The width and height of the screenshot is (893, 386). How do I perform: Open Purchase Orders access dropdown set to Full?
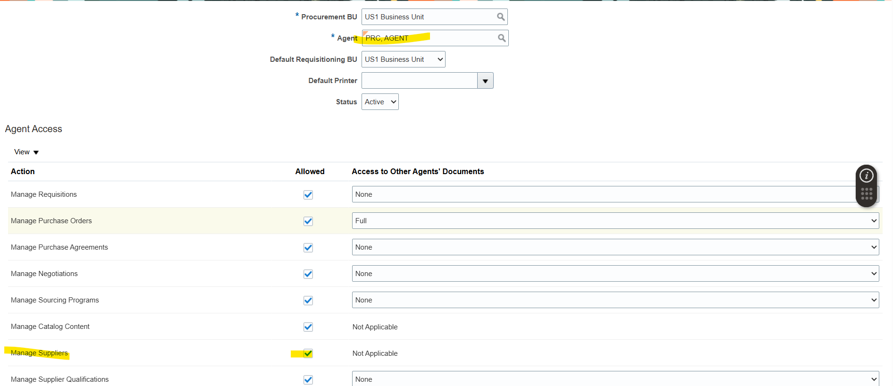pyautogui.click(x=615, y=221)
